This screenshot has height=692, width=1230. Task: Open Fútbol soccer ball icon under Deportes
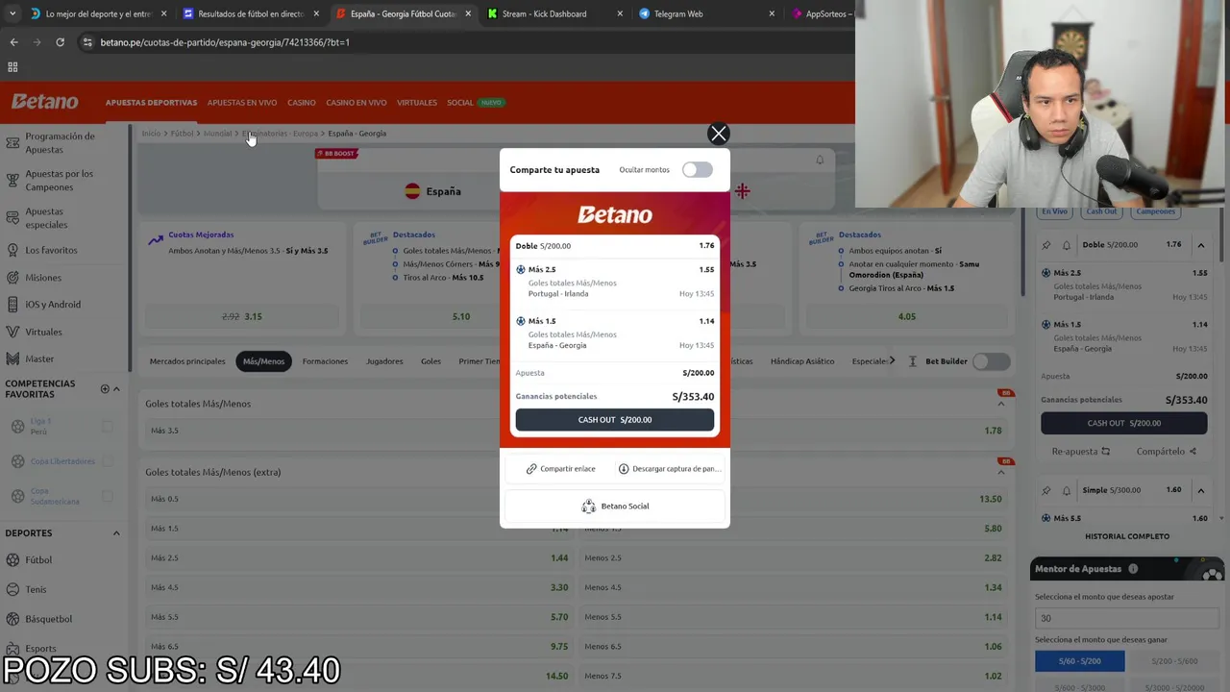[x=13, y=560]
